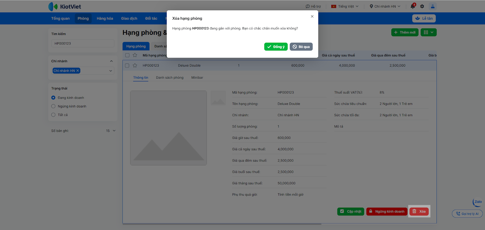The height and width of the screenshot is (230, 485).
Task: Go to the Tổng quan menu
Action: pos(60,18)
